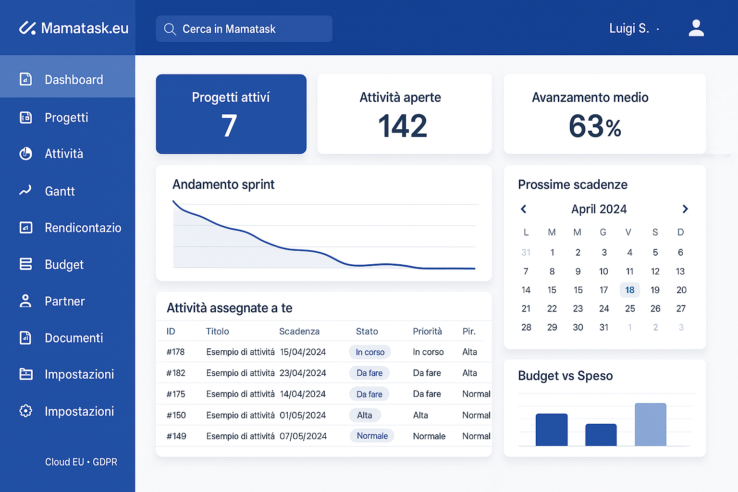Open Gantt via its chart icon
738x492 pixels.
(25, 191)
